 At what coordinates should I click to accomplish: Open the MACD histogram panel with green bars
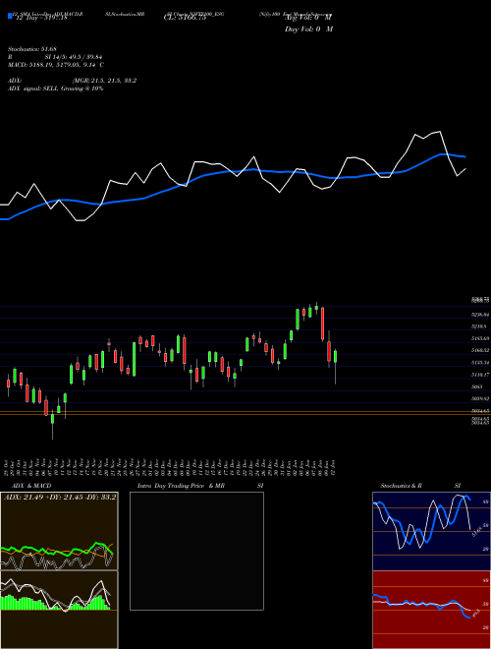point(59,610)
